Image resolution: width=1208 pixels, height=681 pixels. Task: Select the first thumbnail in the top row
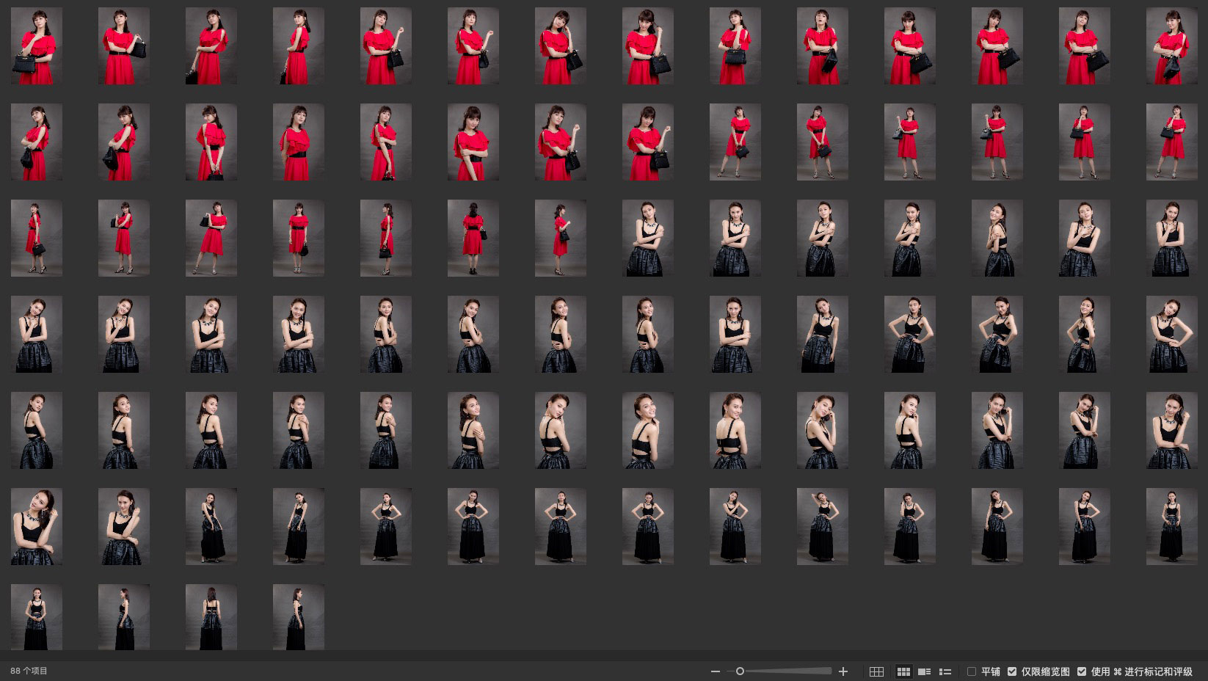[x=37, y=46]
